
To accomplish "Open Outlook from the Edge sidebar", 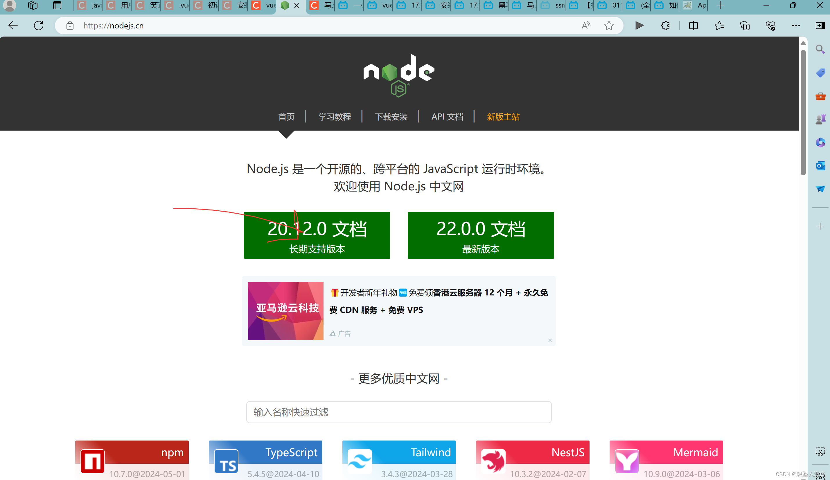I will pyautogui.click(x=820, y=166).
